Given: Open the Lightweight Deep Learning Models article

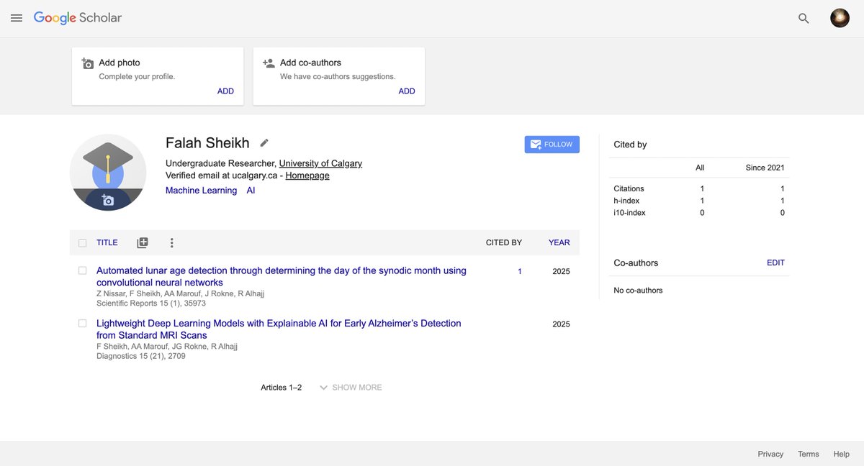Looking at the screenshot, I should [279, 329].
